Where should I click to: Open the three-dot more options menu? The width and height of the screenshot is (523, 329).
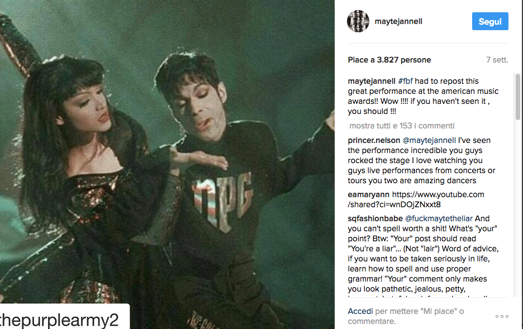[x=502, y=316]
